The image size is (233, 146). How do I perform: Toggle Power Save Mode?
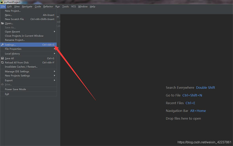28,89
